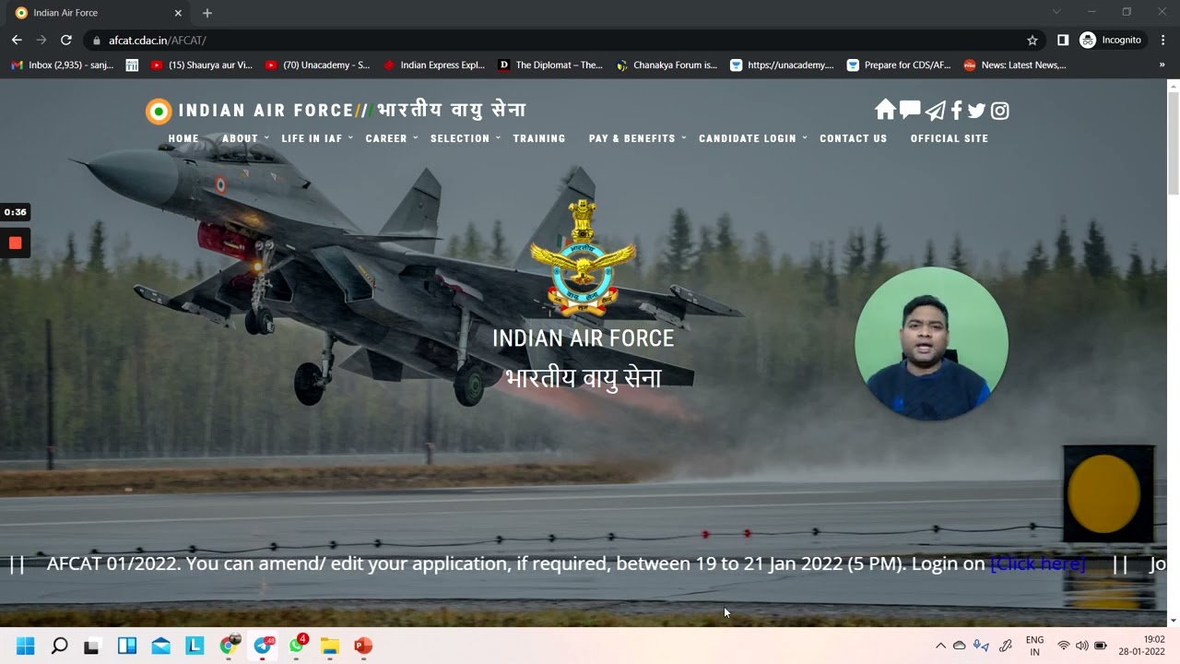
Task: Bookmark this page with the star icon
Action: coord(1032,40)
